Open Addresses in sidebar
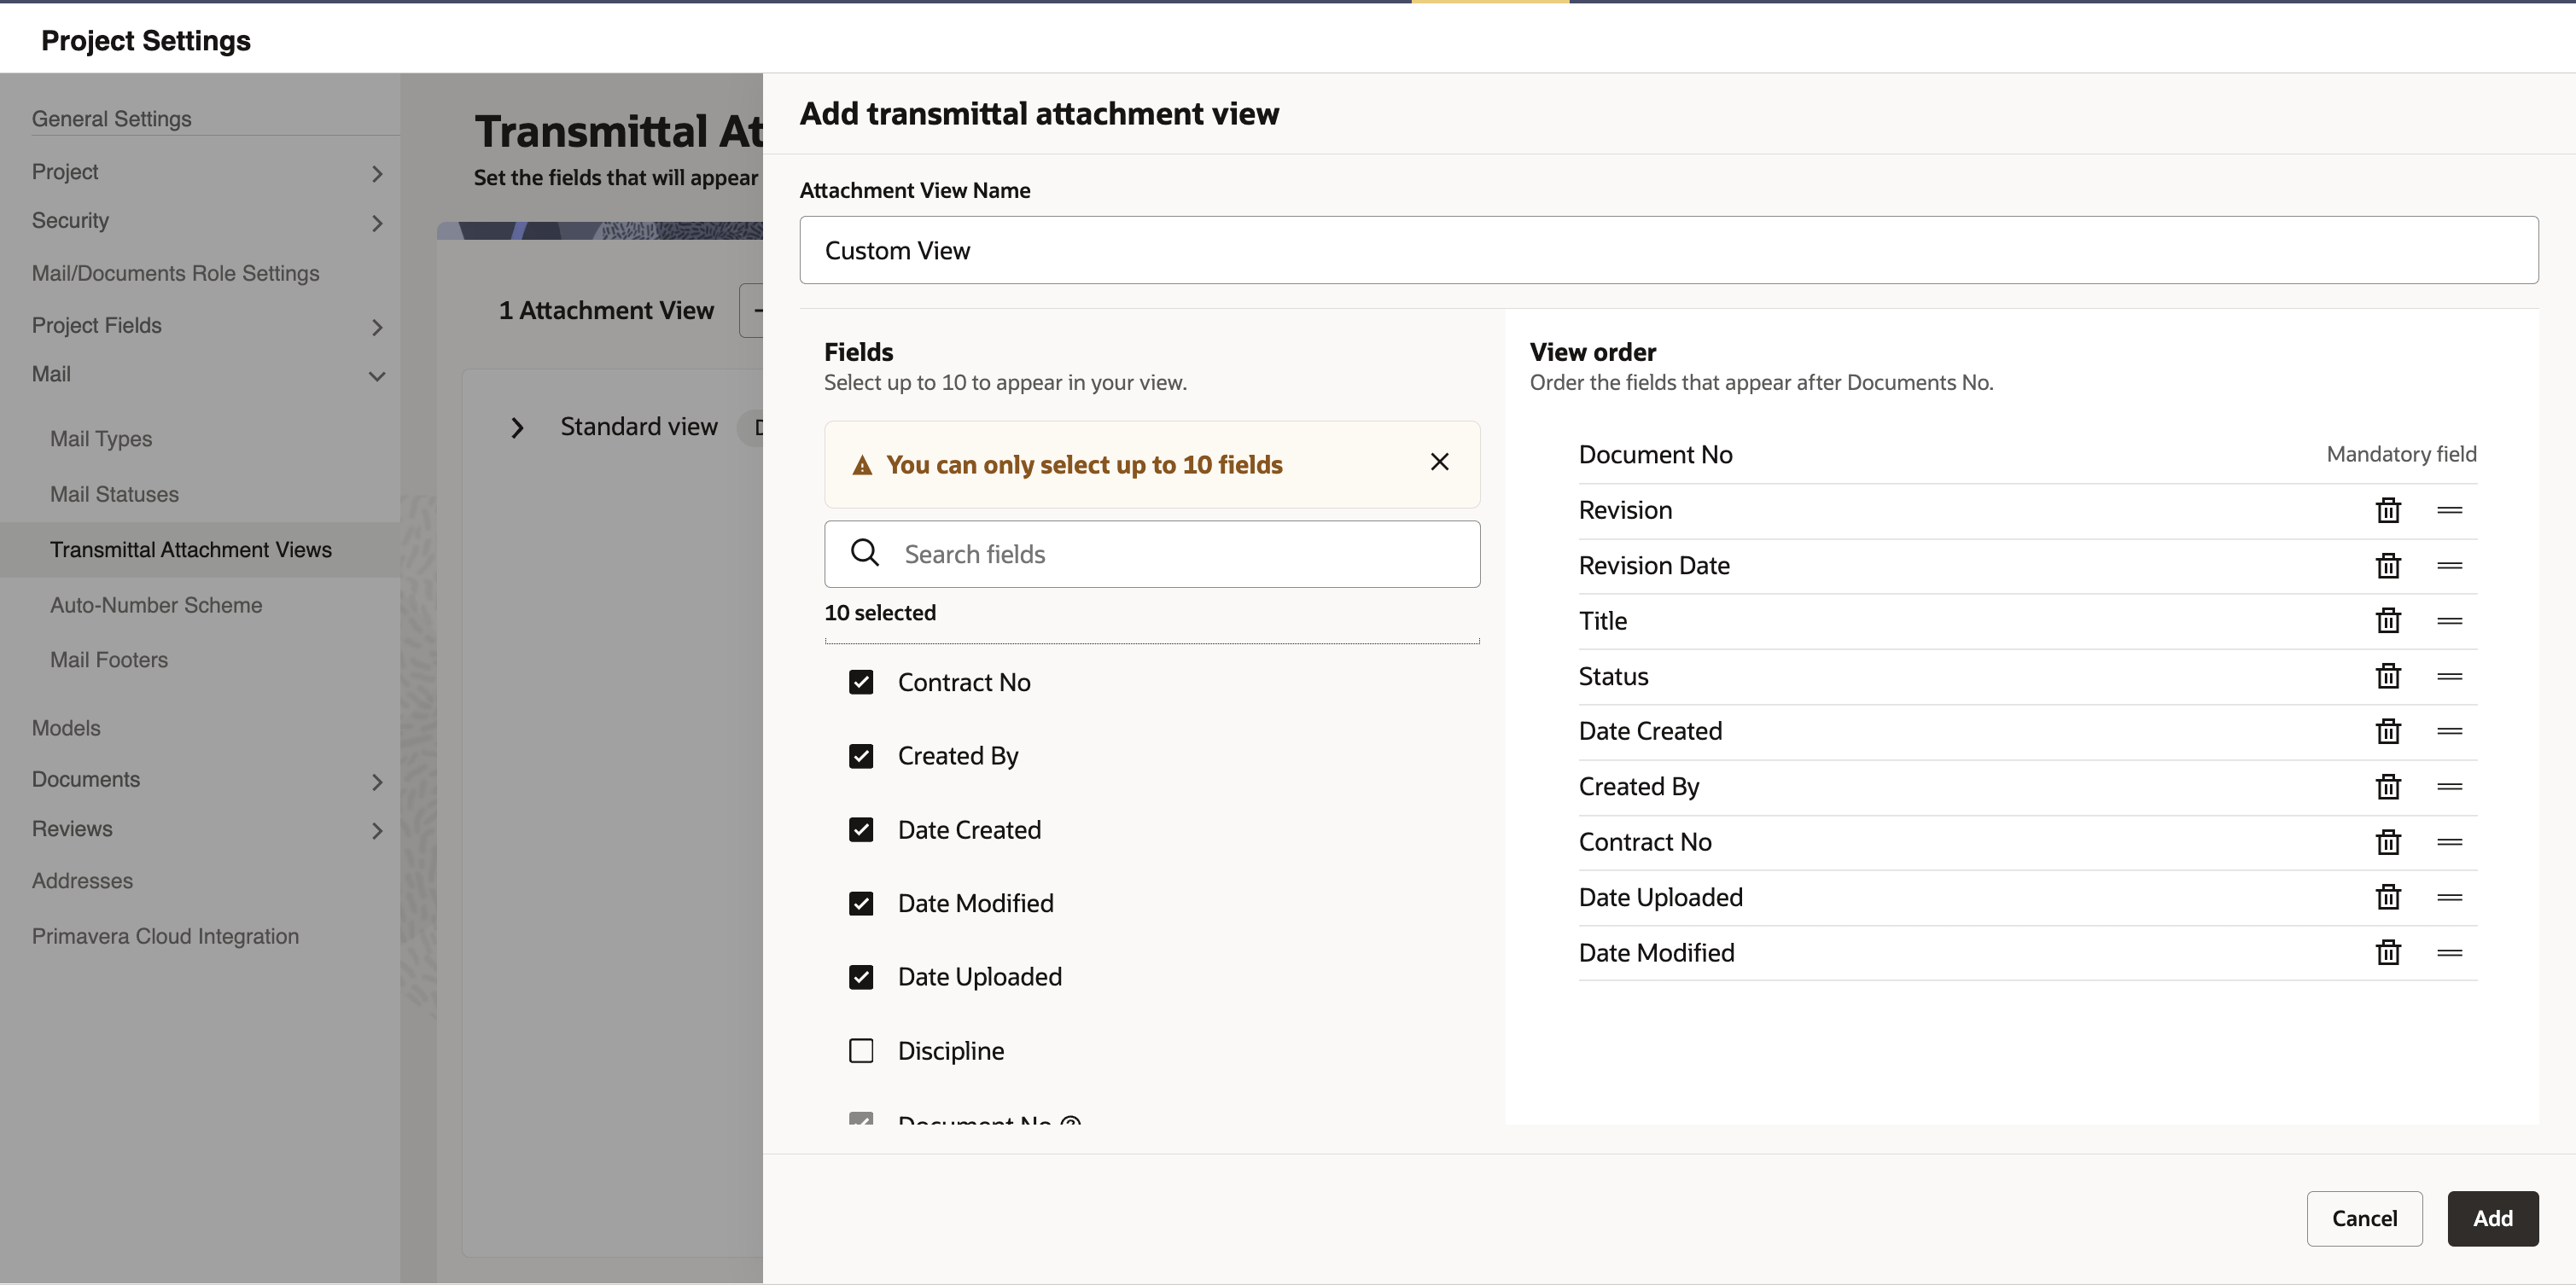 [82, 881]
